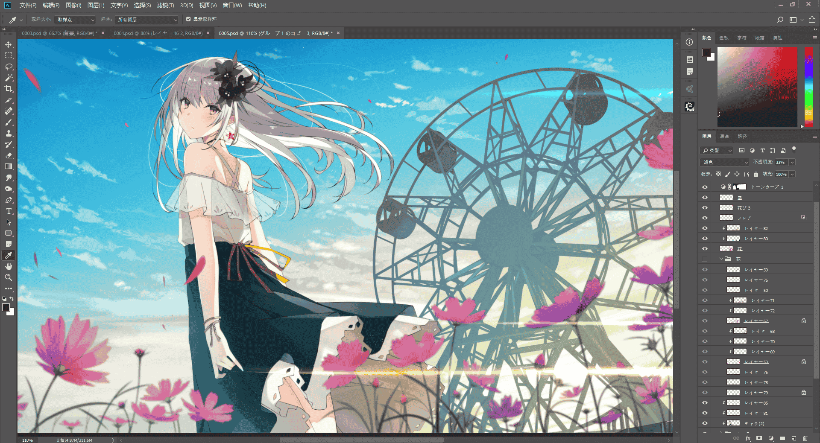
Task: Click the toolbar foreground color swatch
Action: click(6, 307)
